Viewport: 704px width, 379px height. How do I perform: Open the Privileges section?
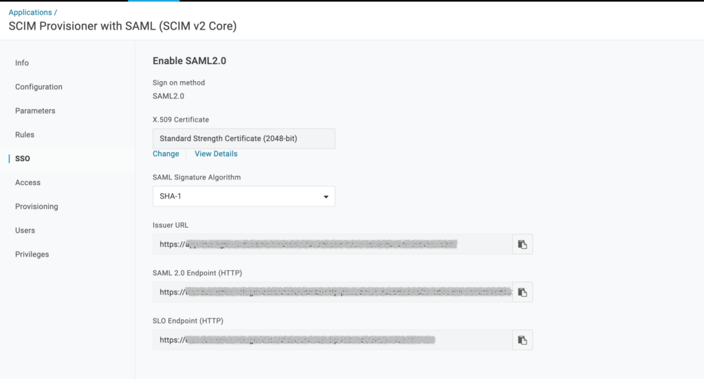[32, 255]
